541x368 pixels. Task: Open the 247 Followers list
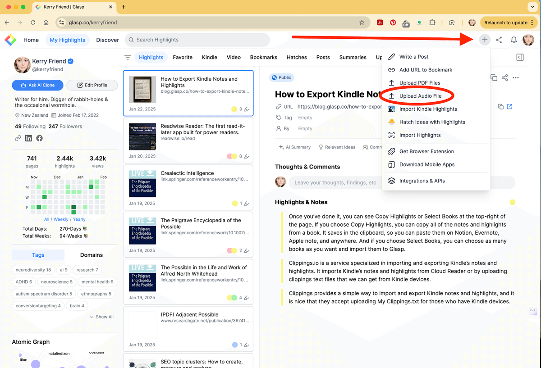[x=65, y=127]
